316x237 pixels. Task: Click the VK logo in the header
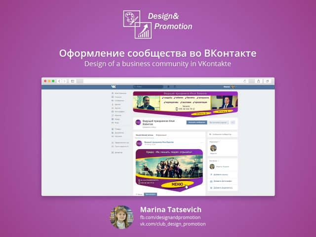pos(114,87)
